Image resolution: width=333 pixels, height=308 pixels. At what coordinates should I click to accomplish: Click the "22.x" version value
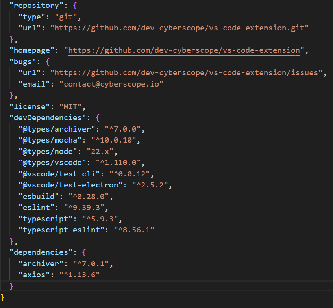[100, 152]
